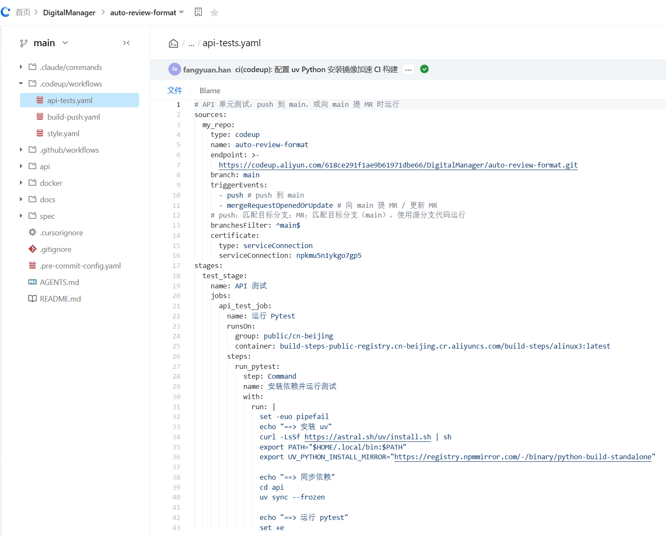
Task: Collapse the .codeup/workflows folder
Action: (21, 84)
